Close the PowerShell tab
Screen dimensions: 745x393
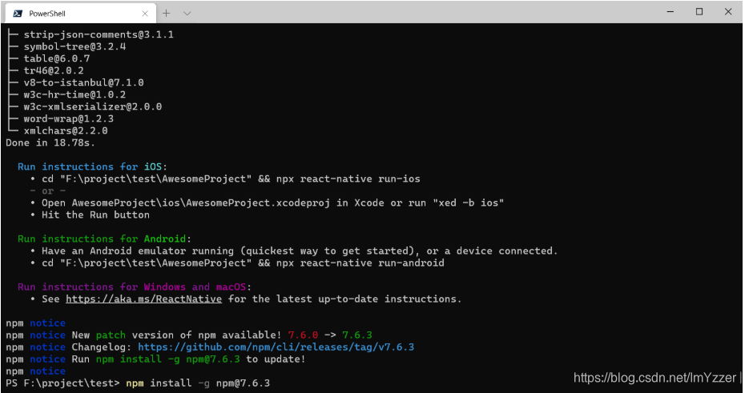coord(145,14)
